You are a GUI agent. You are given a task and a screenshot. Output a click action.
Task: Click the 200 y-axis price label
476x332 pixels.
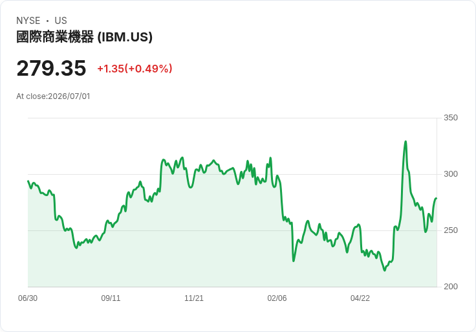coord(451,287)
